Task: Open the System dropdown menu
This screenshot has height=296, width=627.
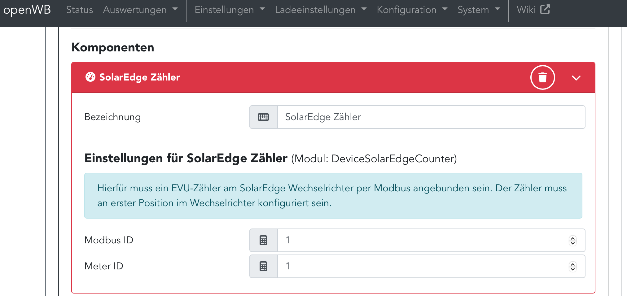Action: tap(479, 10)
